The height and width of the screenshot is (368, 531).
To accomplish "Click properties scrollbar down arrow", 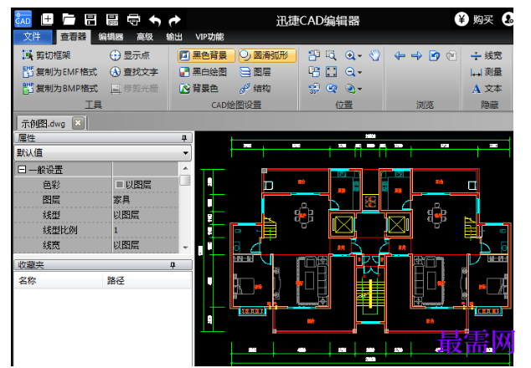I will tap(185, 248).
